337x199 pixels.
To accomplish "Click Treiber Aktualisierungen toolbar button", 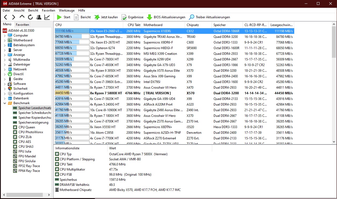I will [209, 17].
